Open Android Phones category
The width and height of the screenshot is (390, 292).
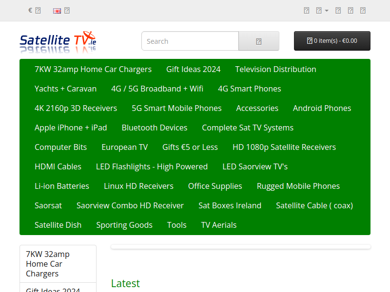click(x=322, y=108)
